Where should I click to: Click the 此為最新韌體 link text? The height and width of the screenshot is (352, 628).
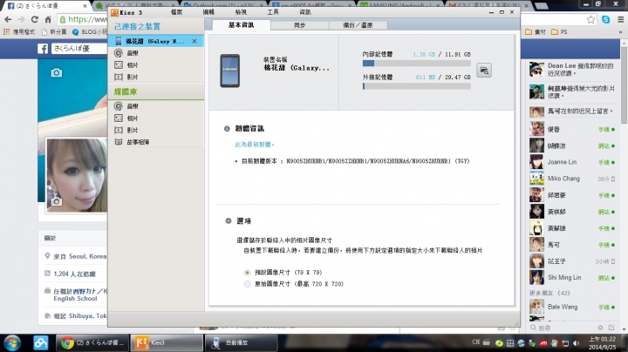coord(255,145)
